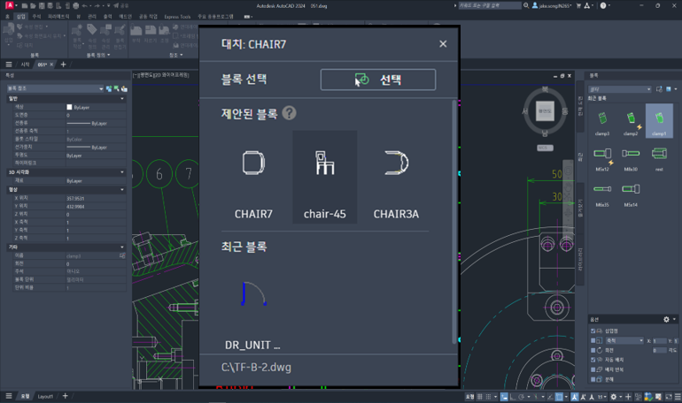This screenshot has height=403, width=682.
Task: Collapse the 기타 properties section
Action: coord(122,247)
